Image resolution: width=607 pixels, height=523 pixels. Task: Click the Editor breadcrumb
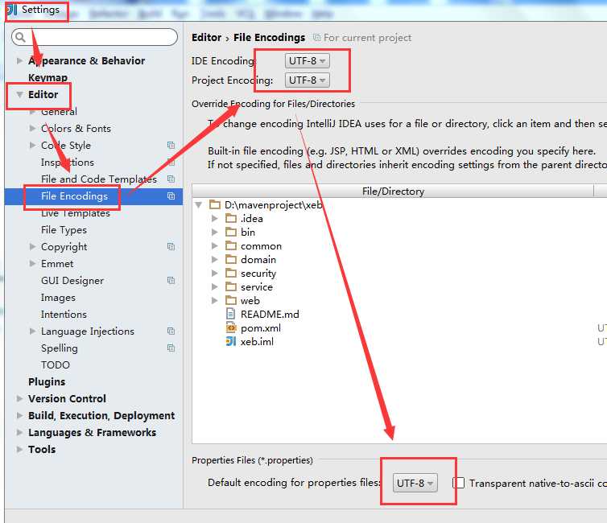pos(206,38)
